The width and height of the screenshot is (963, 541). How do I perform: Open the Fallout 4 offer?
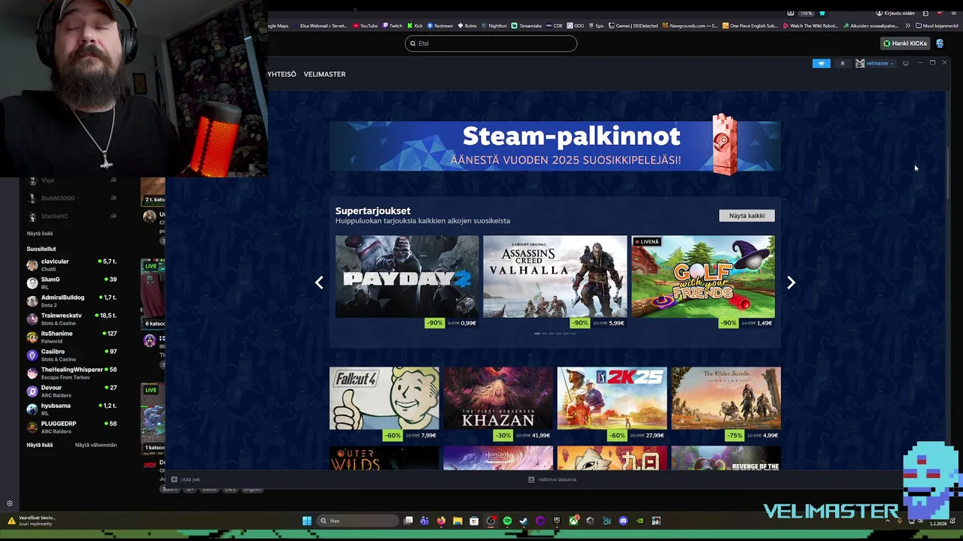[384, 403]
